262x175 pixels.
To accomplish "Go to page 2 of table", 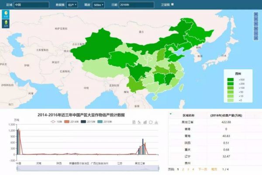I will [x=183, y=169].
